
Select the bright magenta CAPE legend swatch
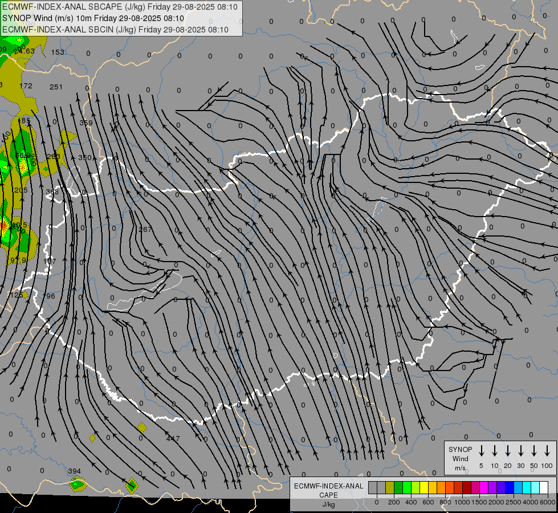coord(484,487)
